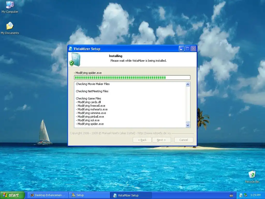The height and width of the screenshot is (199, 265).
Task: Click the copyright Manuel Hoefs text
Action: (120, 133)
